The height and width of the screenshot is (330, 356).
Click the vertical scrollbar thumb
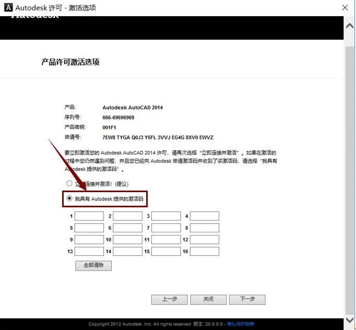350,180
